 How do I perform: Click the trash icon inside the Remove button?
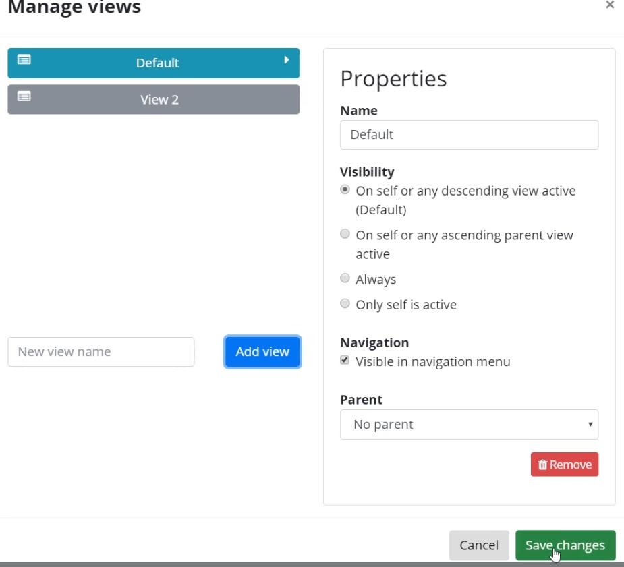(543, 464)
